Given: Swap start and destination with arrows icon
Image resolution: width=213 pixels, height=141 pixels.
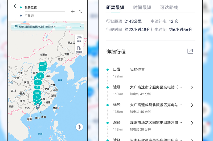Looking at the screenshot, I should click(x=80, y=11).
